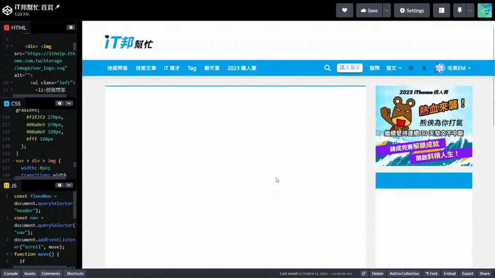Open 技術問答 nav link
Screen dimensions: 495x278
118,68
